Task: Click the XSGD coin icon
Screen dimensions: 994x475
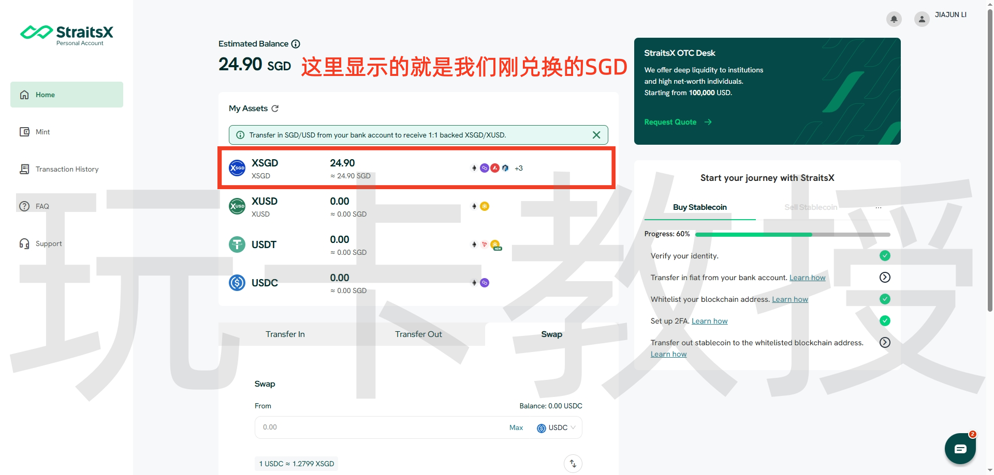Action: [237, 168]
